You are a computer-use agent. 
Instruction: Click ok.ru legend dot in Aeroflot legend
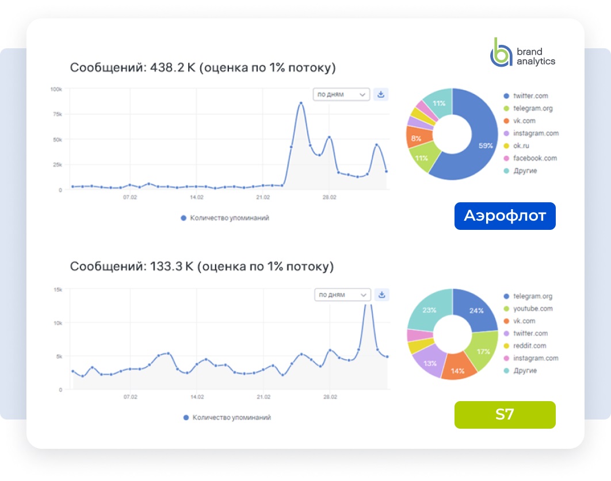(506, 146)
